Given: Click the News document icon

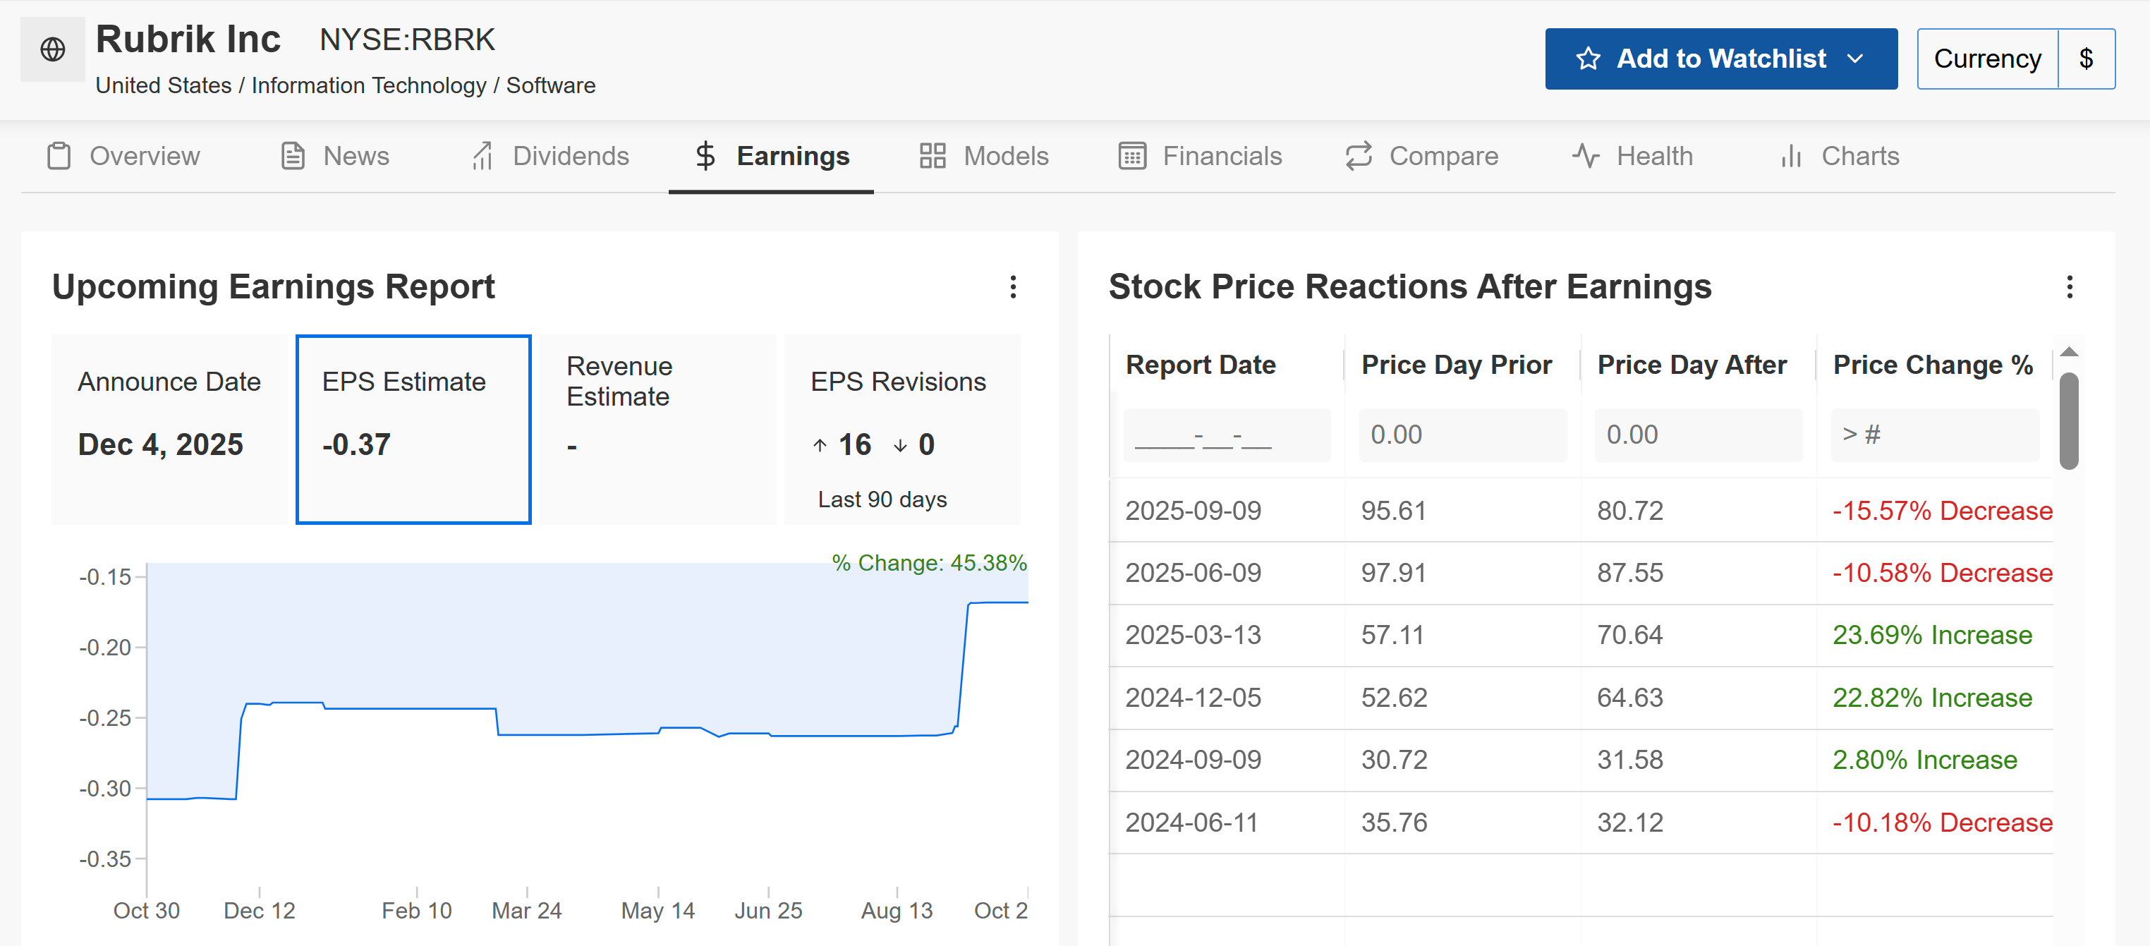Looking at the screenshot, I should coord(292,156).
